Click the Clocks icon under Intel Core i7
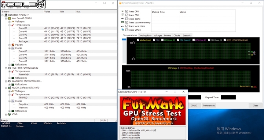 (13, 48)
